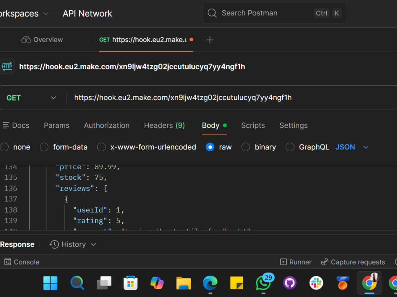Click the Capture requests button
The image size is (397, 297).
click(353, 262)
